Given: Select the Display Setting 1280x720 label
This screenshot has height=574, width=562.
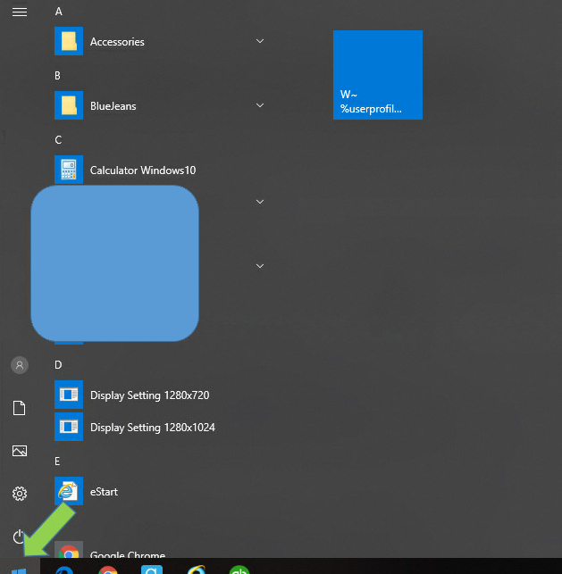Looking at the screenshot, I should [150, 395].
